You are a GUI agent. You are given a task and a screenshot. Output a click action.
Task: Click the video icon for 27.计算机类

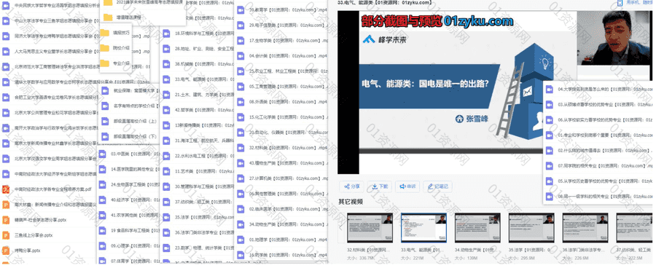(240, 178)
